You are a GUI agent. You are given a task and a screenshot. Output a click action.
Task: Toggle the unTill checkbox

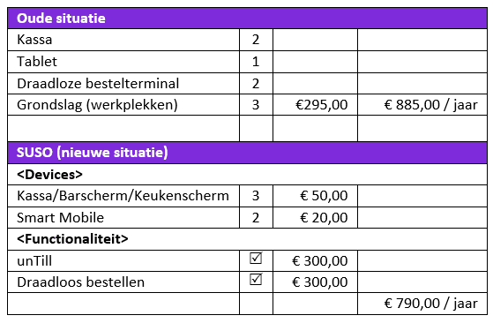(256, 258)
